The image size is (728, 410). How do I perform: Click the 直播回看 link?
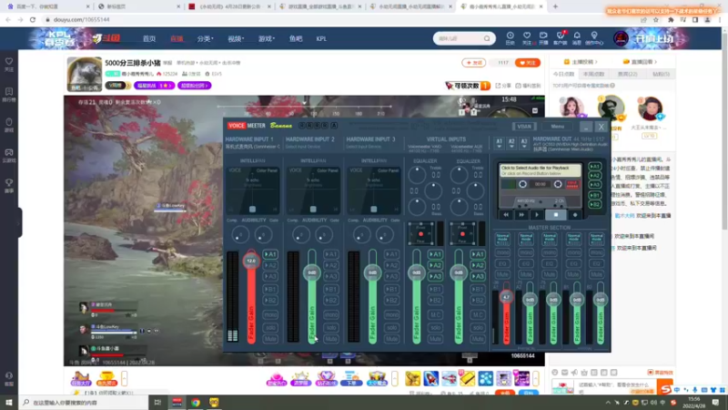pyautogui.click(x=640, y=62)
